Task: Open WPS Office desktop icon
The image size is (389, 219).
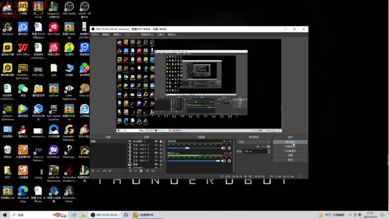Action: click(23, 49)
